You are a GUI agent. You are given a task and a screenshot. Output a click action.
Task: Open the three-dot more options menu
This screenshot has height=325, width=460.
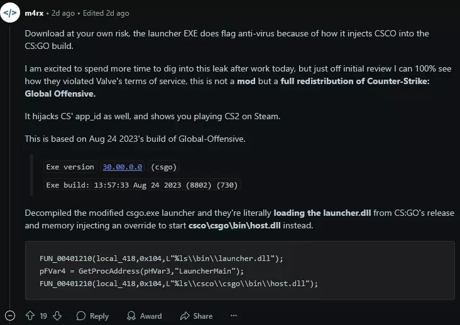point(234,316)
